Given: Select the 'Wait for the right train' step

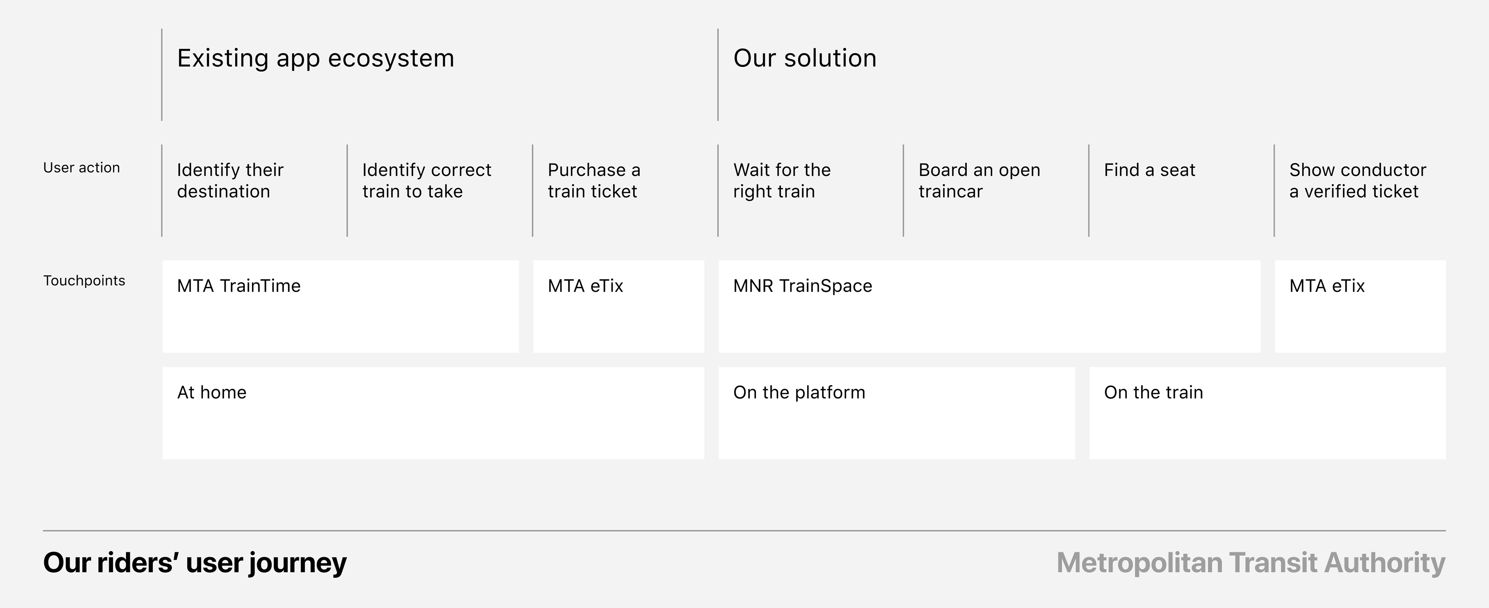Looking at the screenshot, I should point(781,181).
